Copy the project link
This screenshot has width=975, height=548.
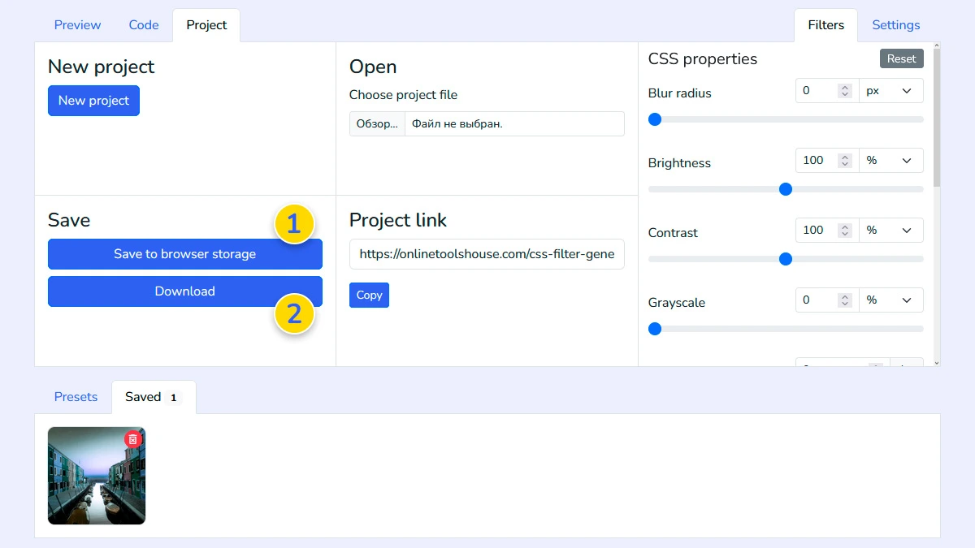click(369, 295)
